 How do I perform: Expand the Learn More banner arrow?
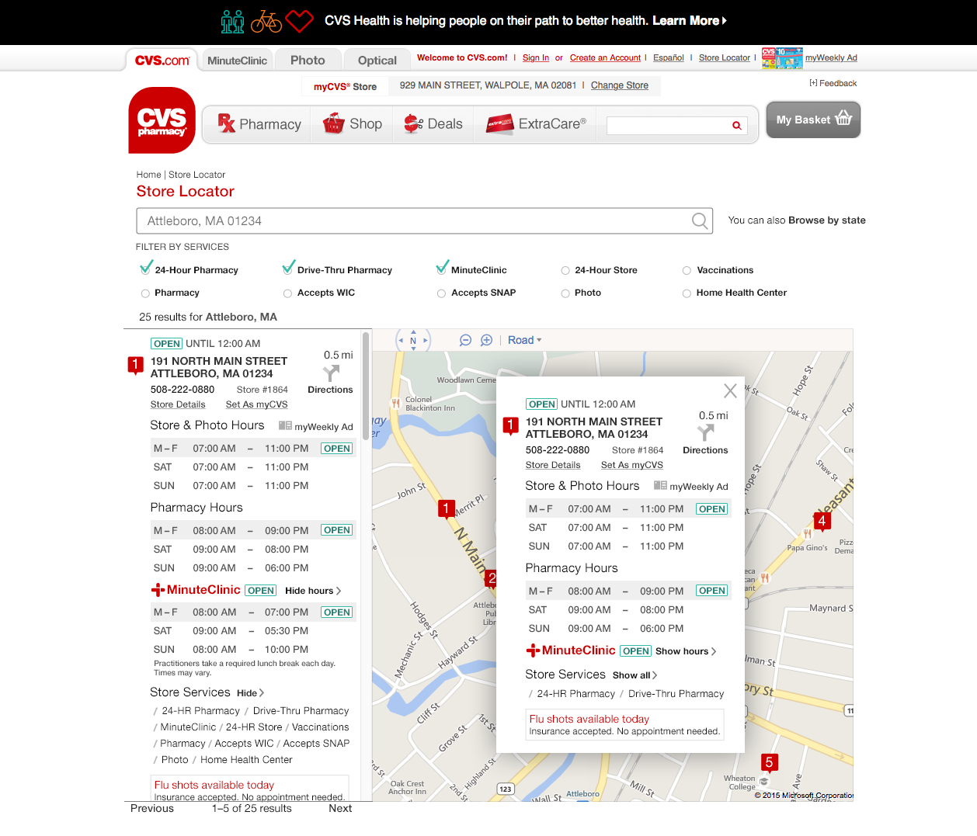coord(724,21)
